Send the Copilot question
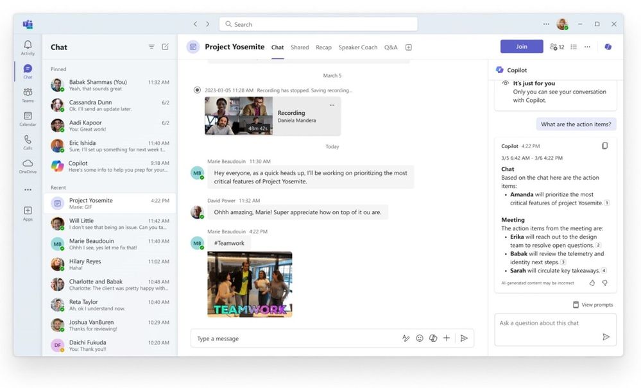 click(606, 337)
